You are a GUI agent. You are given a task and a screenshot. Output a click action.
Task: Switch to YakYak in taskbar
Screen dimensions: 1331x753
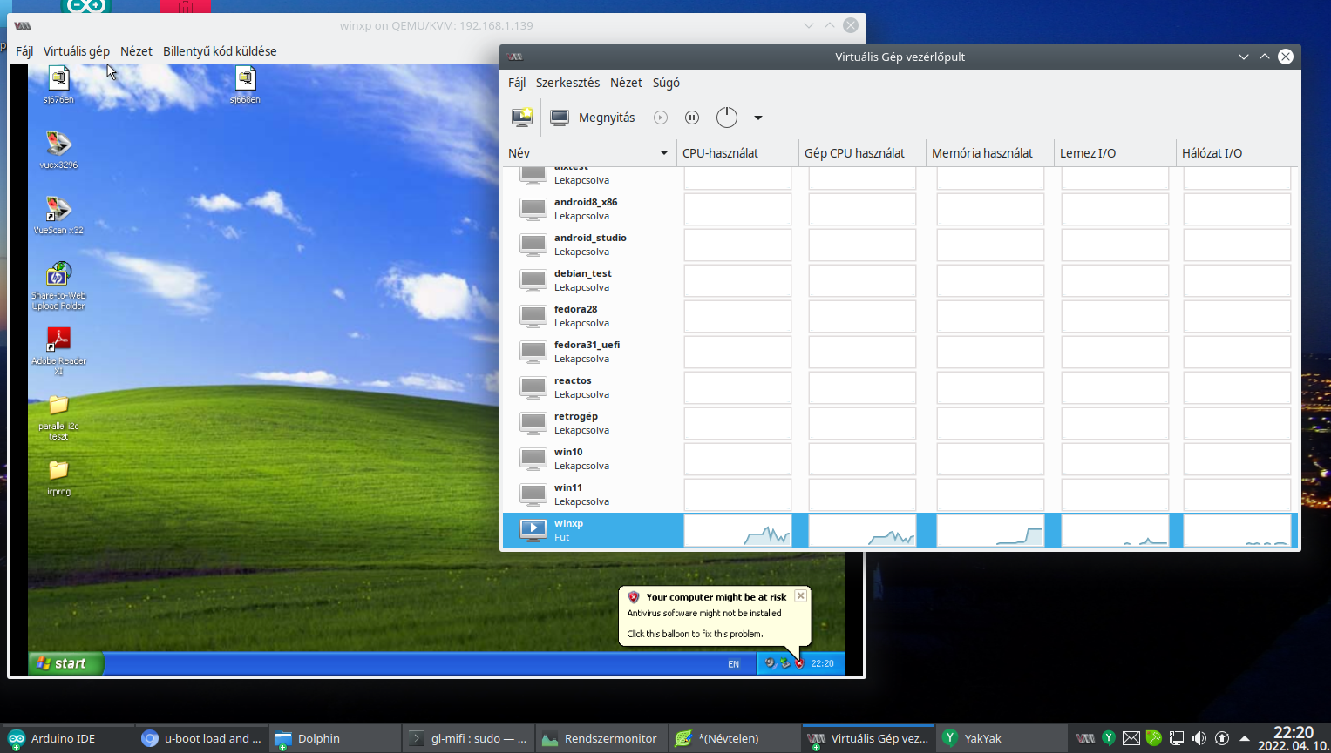click(1002, 738)
